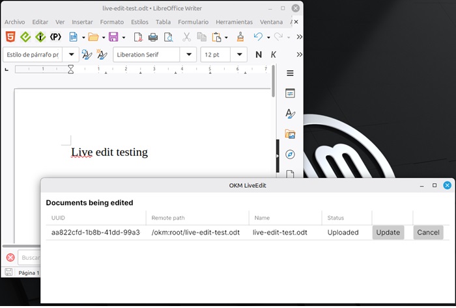Screen dimensions: 456x308
Task: Click the Uploaded status cell
Action: [343, 233]
